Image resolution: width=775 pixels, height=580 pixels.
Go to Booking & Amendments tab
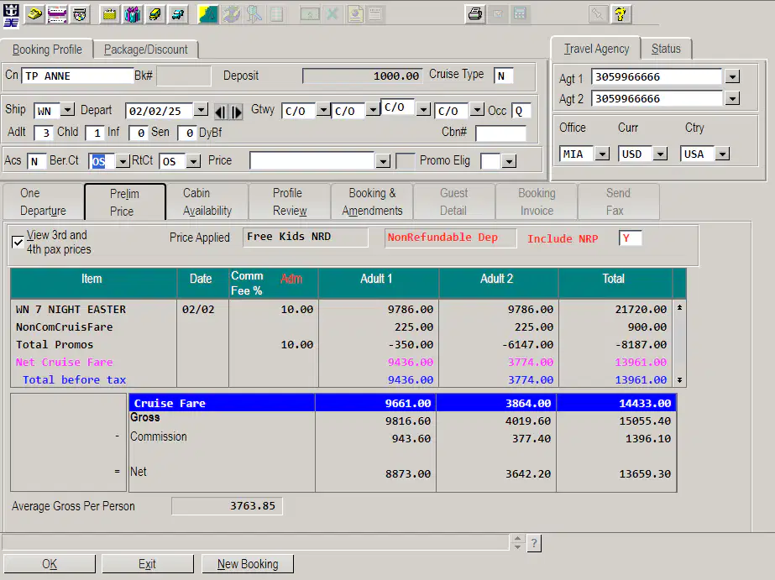point(372,201)
